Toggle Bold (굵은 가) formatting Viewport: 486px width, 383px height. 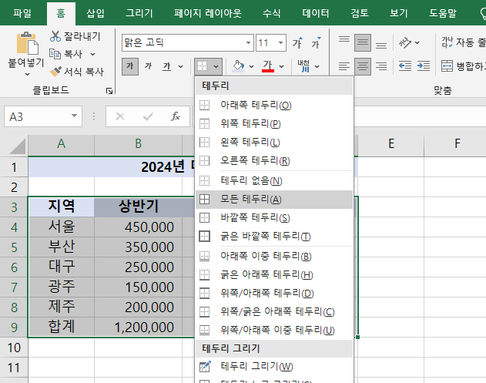[130, 66]
